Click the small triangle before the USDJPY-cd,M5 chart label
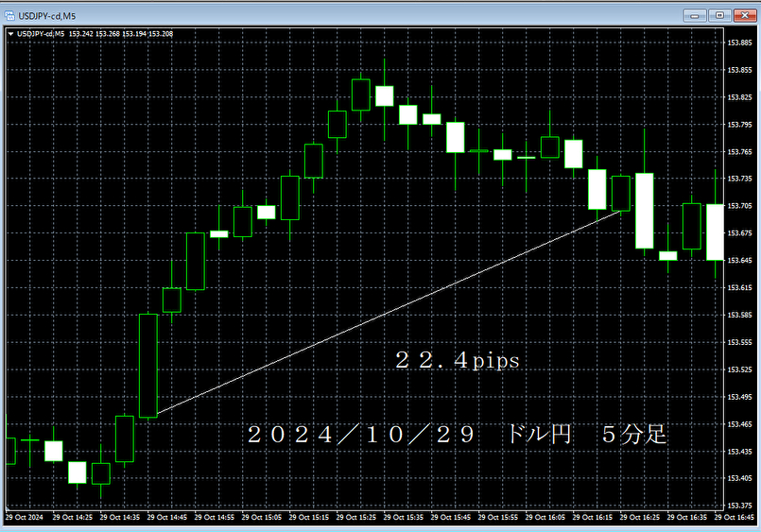The image size is (761, 532). [10, 34]
